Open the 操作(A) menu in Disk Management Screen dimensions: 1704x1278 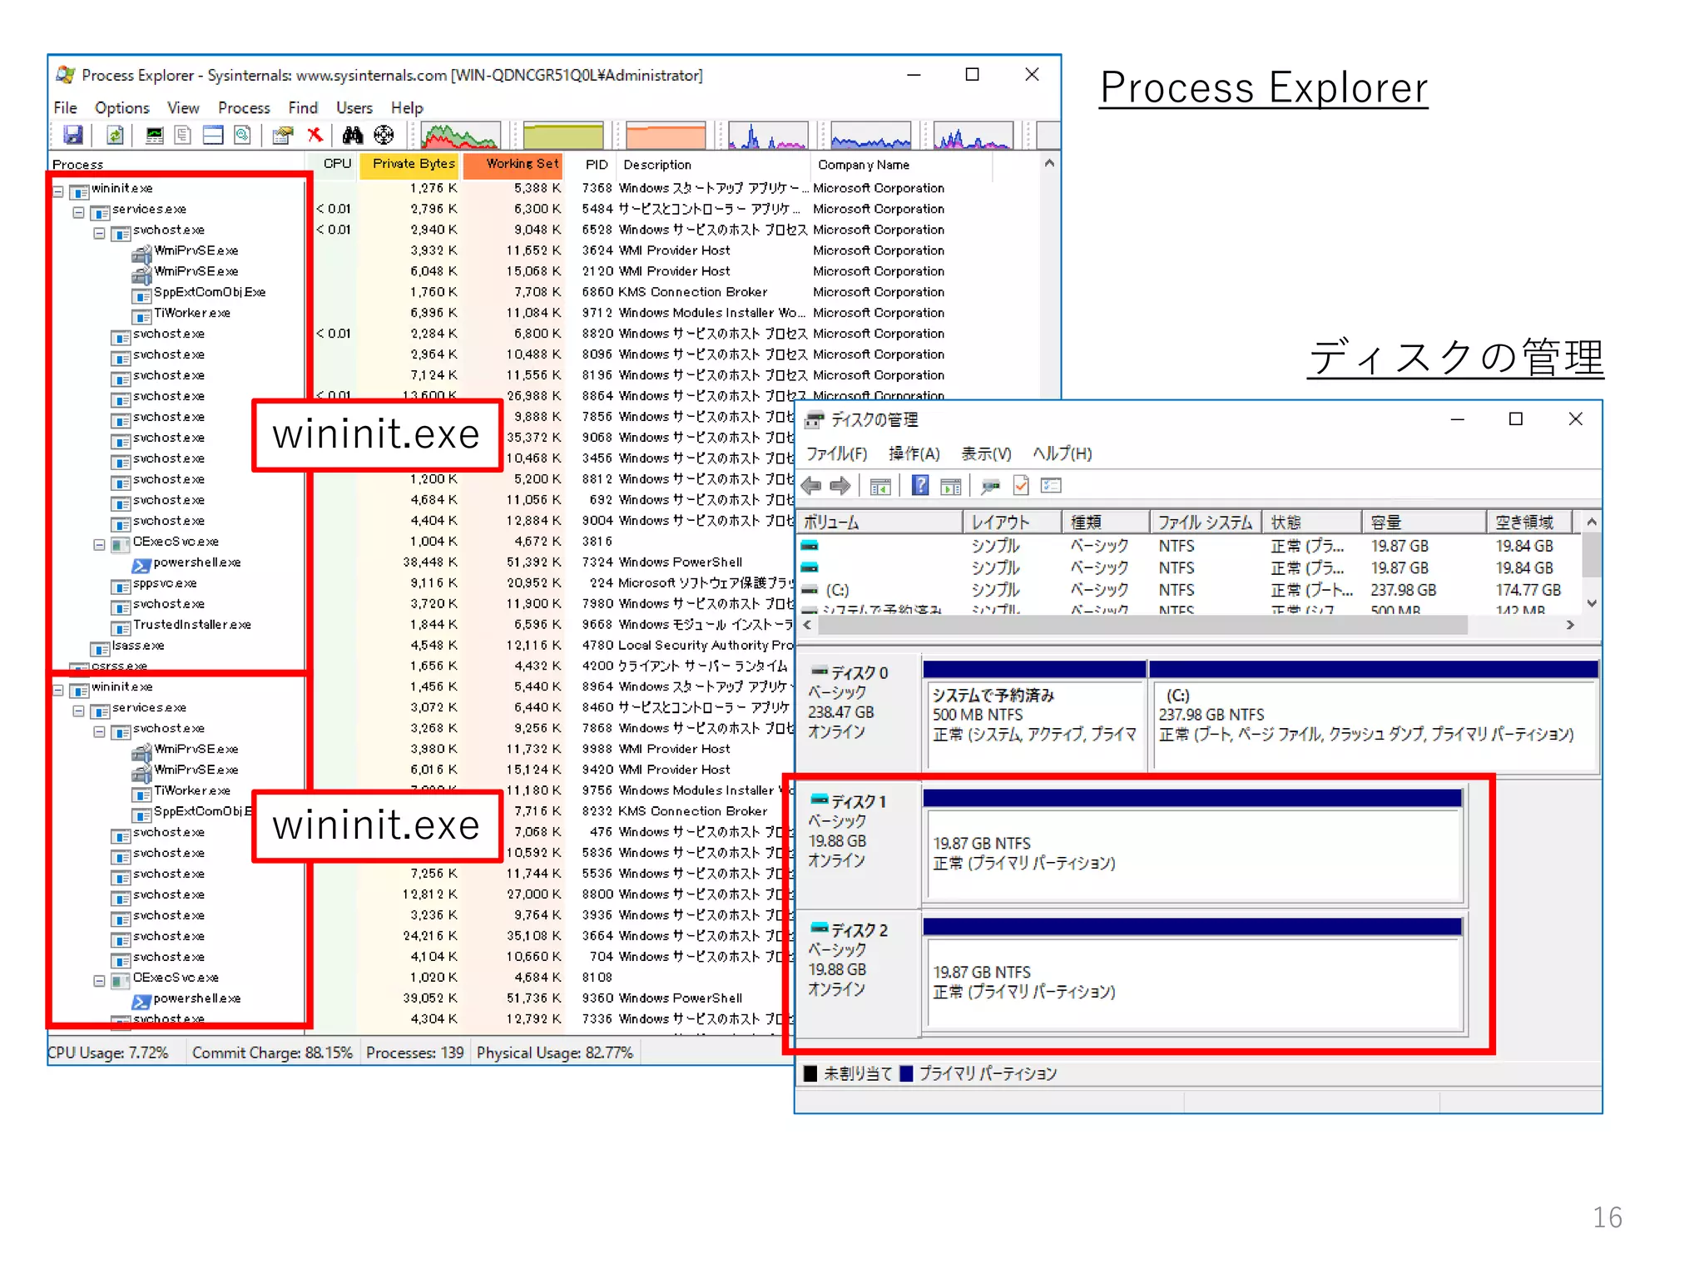pos(914,454)
